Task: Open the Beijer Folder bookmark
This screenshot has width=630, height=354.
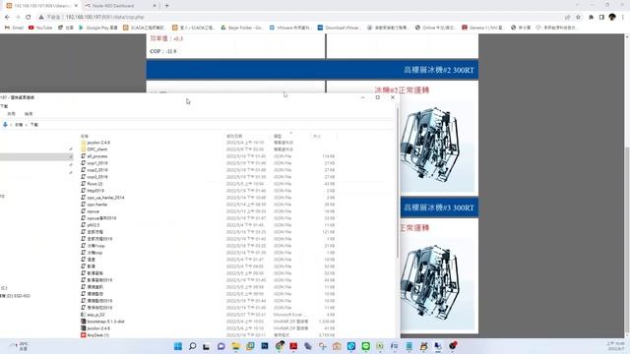Action: (x=242, y=28)
